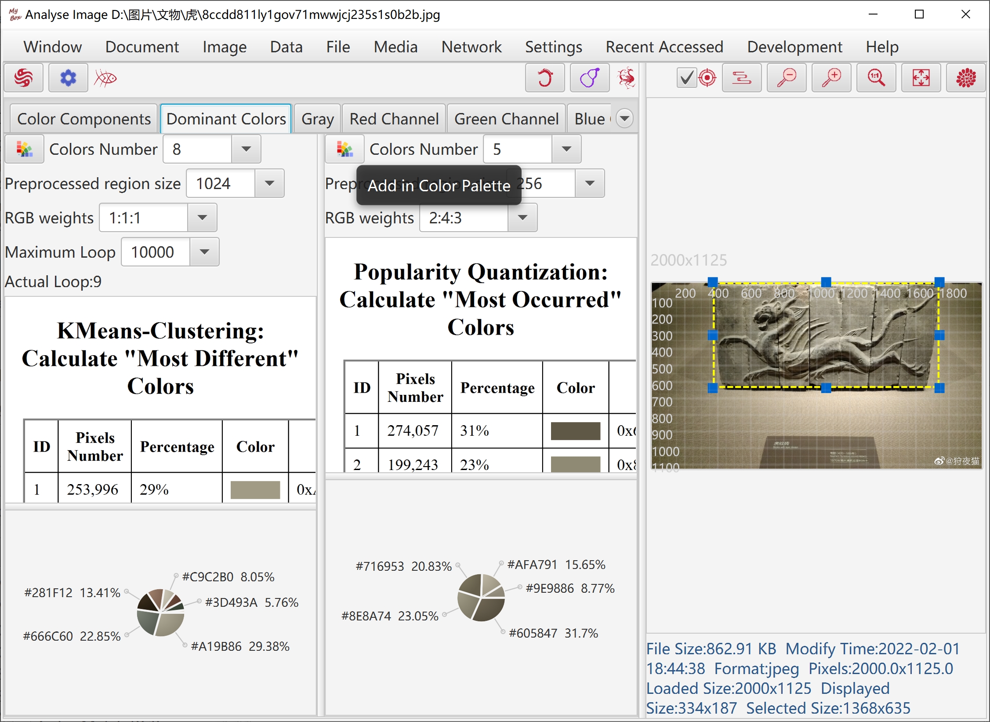Image resolution: width=990 pixels, height=722 pixels.
Task: Switch to the Gray tab
Action: tap(317, 119)
